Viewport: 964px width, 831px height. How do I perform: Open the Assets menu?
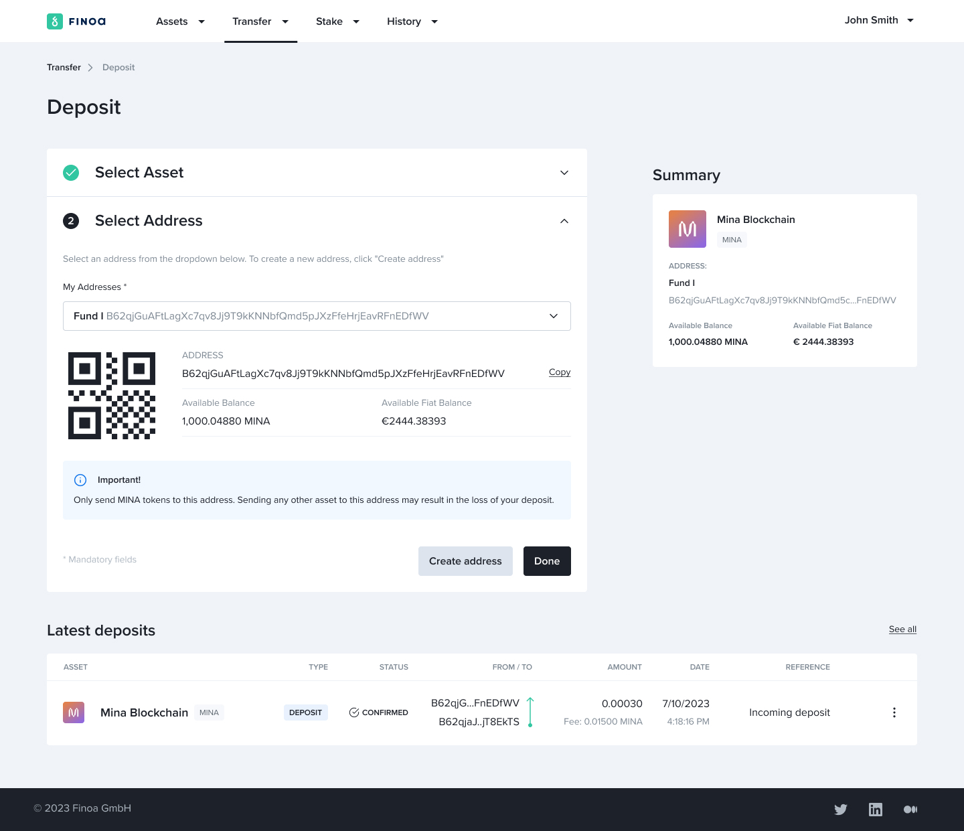(x=180, y=21)
